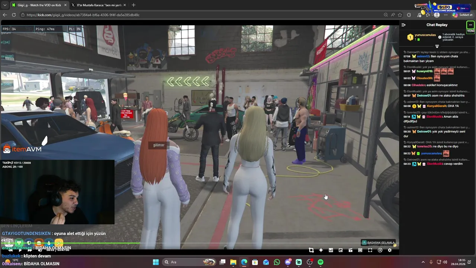Click the browser back arrow

point(5,15)
